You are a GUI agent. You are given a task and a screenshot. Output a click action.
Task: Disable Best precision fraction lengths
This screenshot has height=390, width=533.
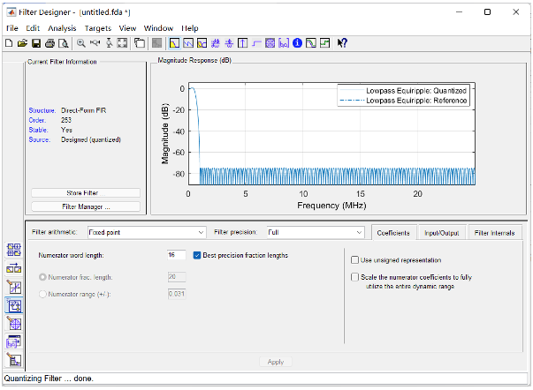198,255
